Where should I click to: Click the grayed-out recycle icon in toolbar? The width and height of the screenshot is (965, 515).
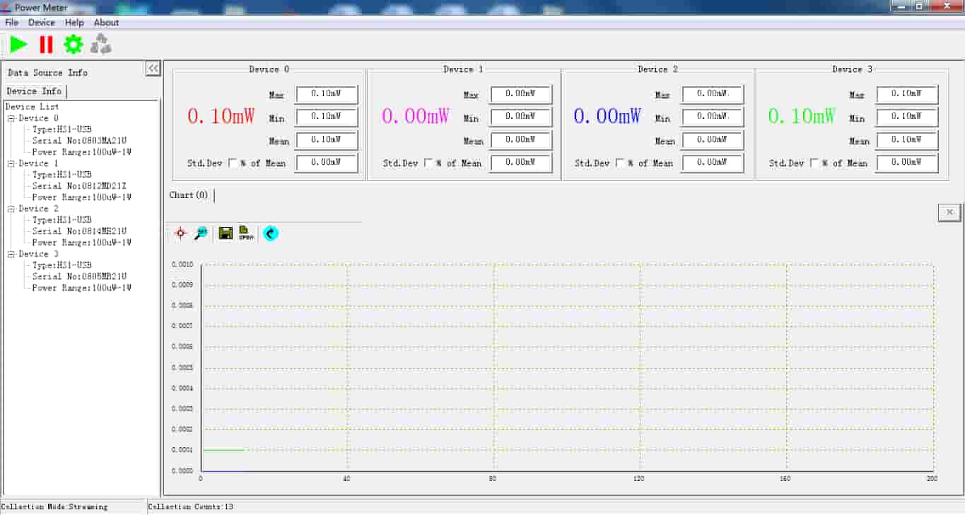pyautogui.click(x=101, y=45)
